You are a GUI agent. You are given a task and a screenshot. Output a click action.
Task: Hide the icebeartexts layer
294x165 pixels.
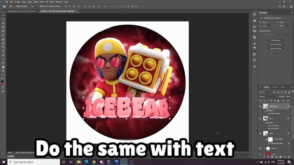click(260, 106)
